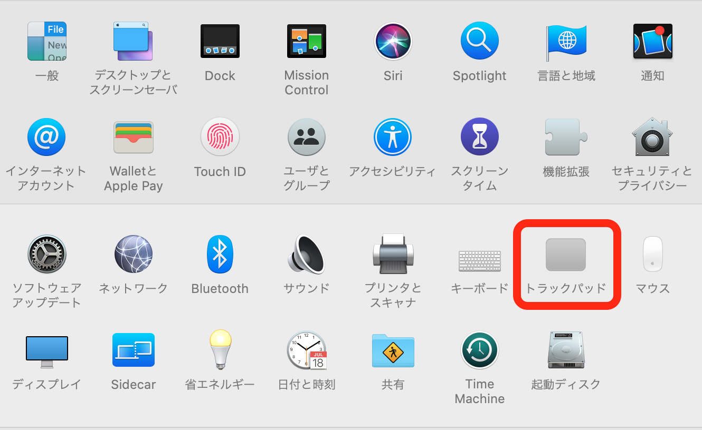Open ソフトウェアアップデート gear icon
702x430 pixels.
46,254
